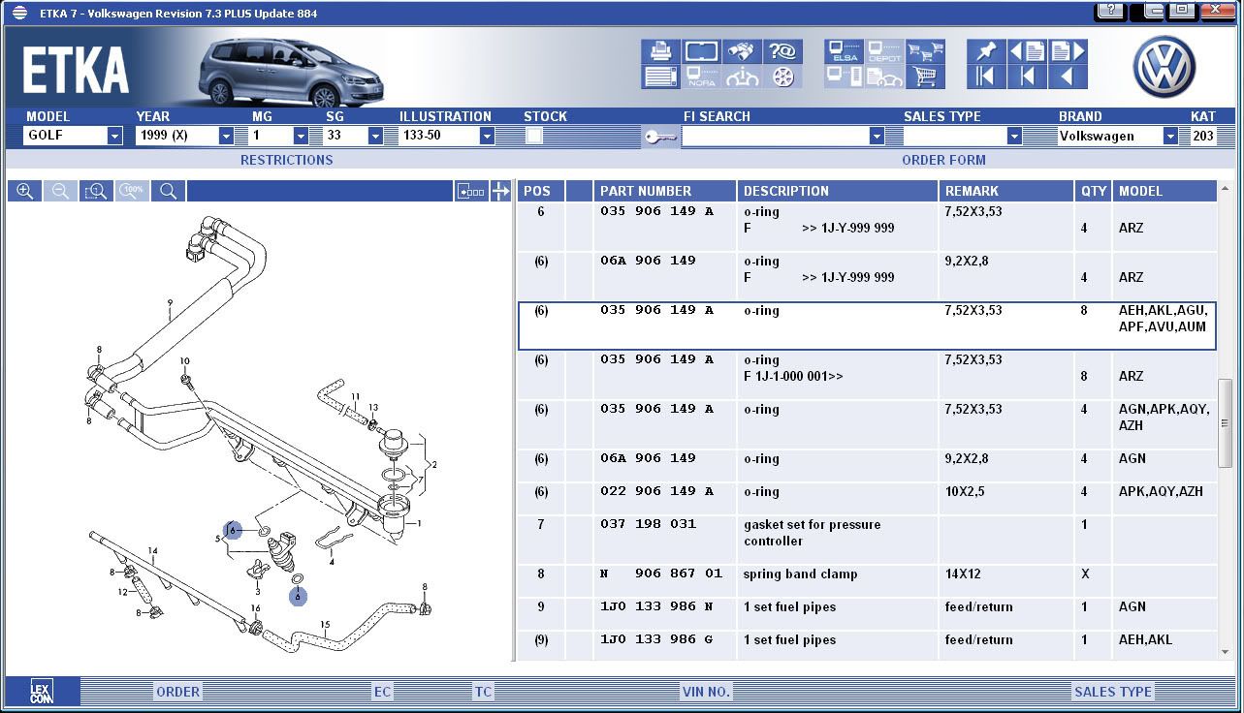1244x713 pixels.
Task: Click the DESCRIPTION column header
Action: coord(837,191)
